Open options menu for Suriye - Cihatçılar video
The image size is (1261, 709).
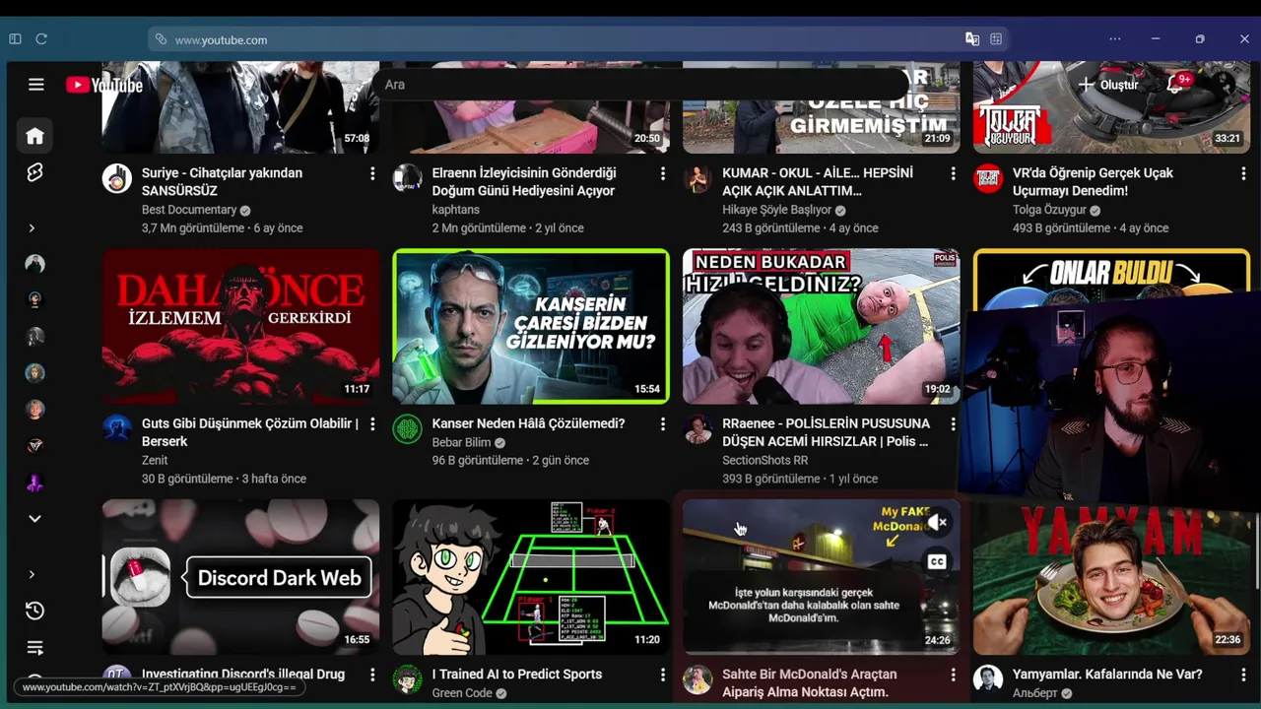372,173
